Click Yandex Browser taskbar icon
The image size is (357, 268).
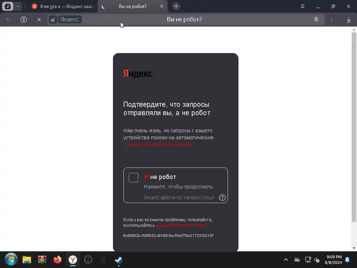(73, 260)
